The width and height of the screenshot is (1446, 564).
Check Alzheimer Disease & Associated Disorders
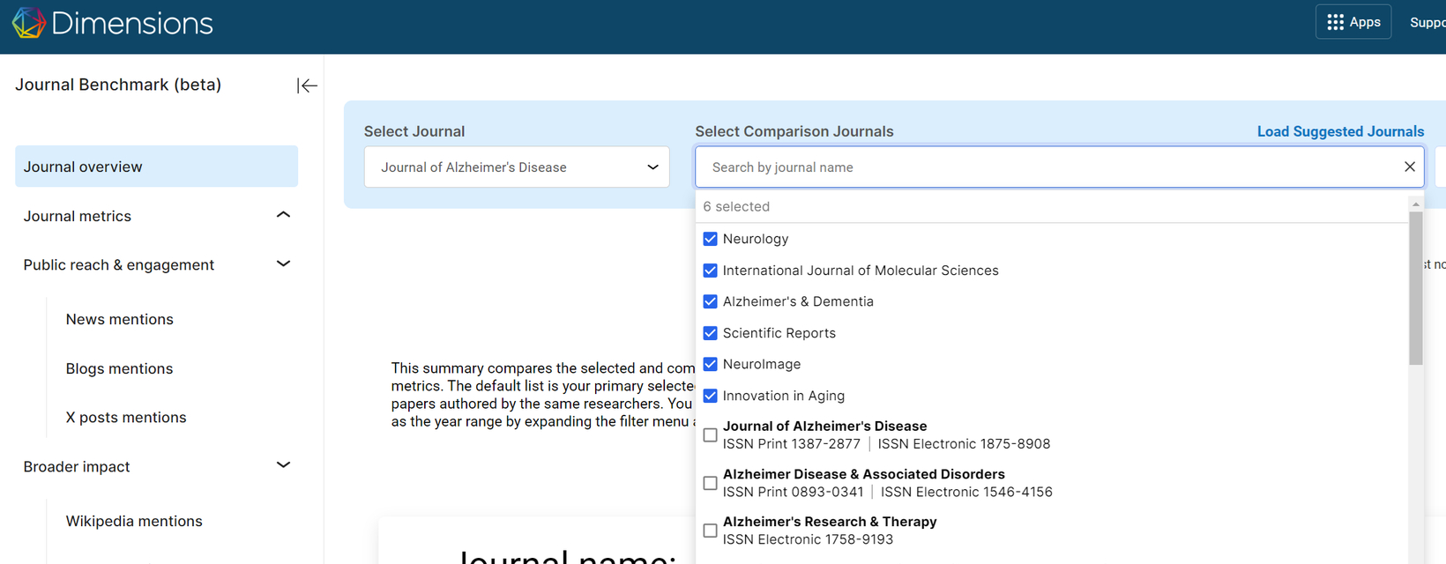tap(710, 483)
